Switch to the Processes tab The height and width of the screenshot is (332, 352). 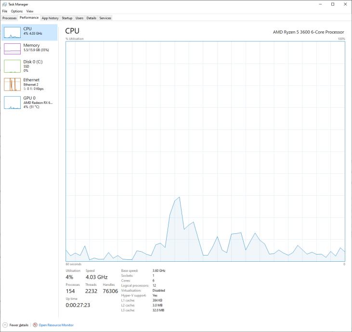pyautogui.click(x=10, y=18)
